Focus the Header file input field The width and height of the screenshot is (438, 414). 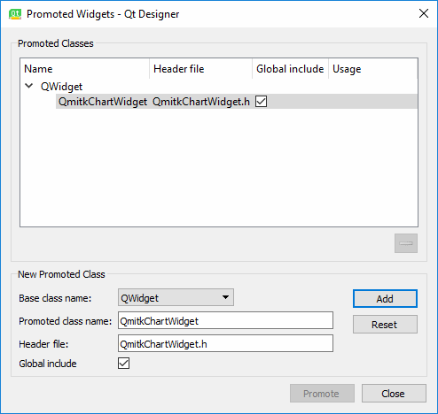click(225, 343)
